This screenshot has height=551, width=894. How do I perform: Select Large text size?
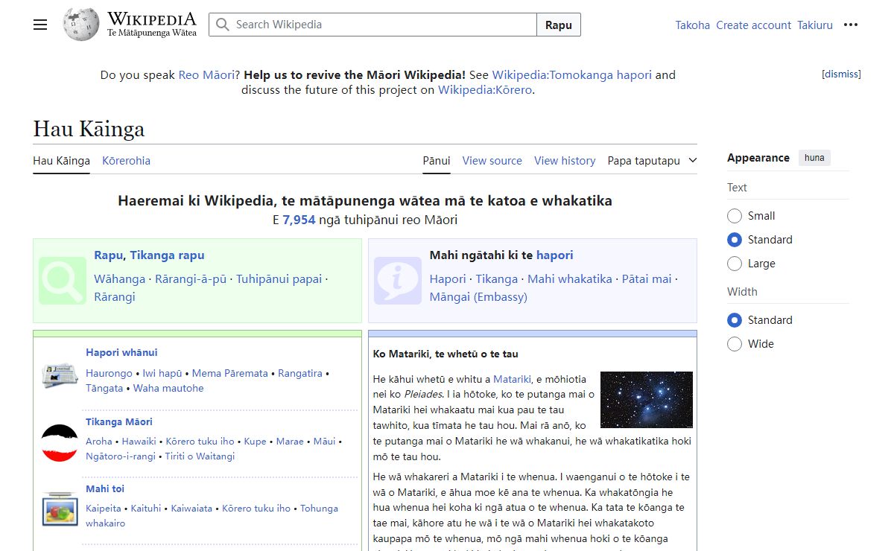[x=735, y=264]
